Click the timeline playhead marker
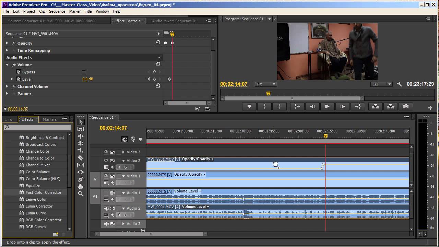Image resolution: width=439 pixels, height=247 pixels. tap(325, 136)
